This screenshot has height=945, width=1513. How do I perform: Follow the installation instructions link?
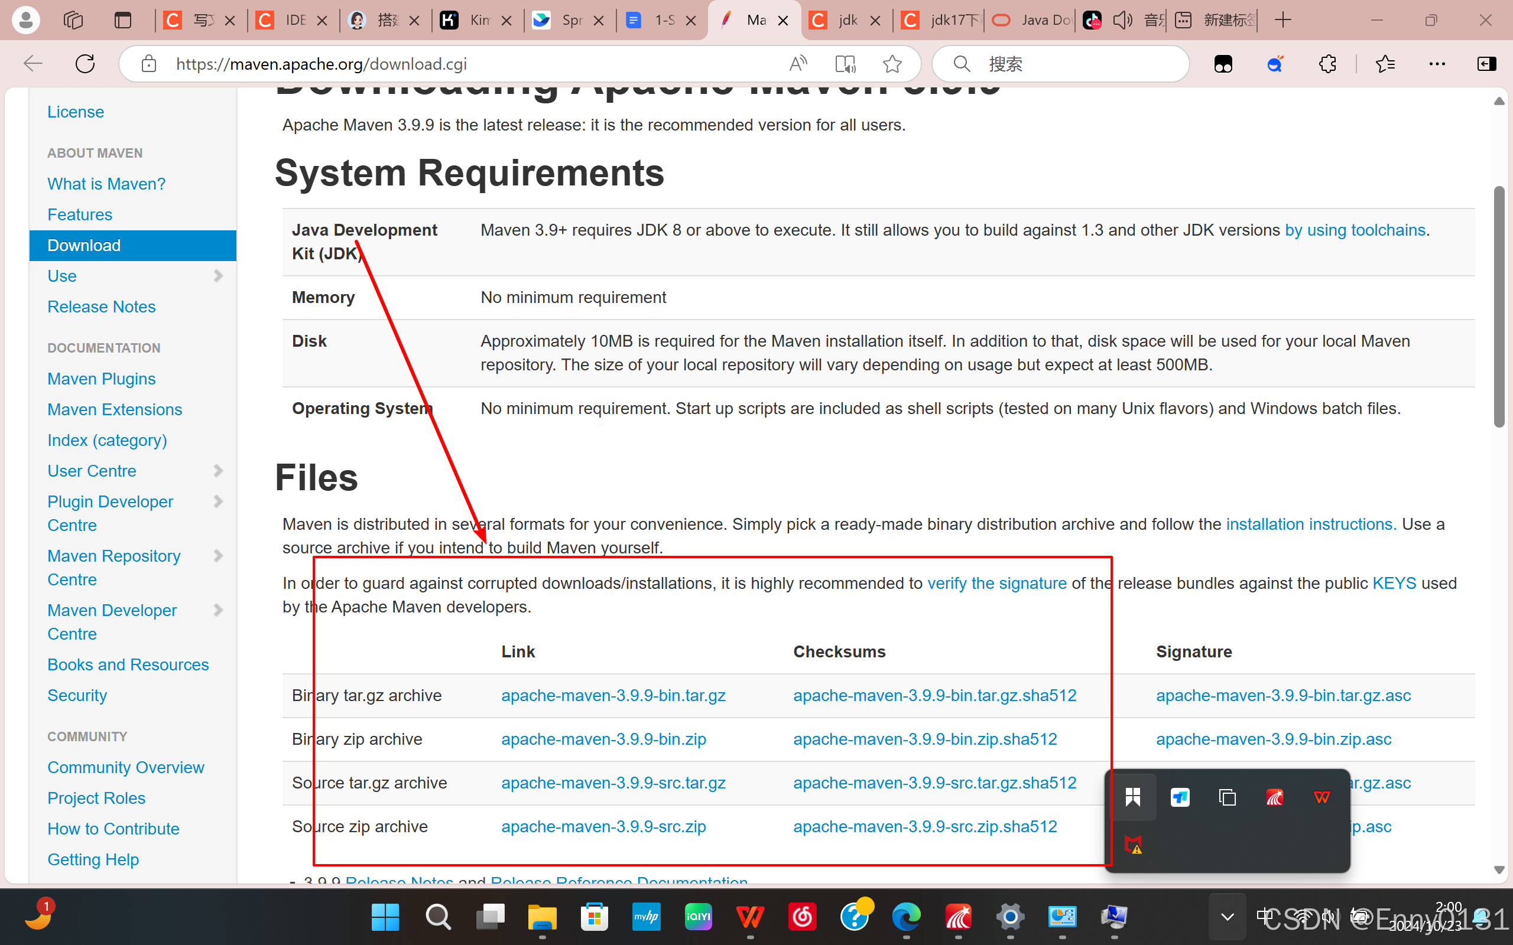click(1311, 524)
